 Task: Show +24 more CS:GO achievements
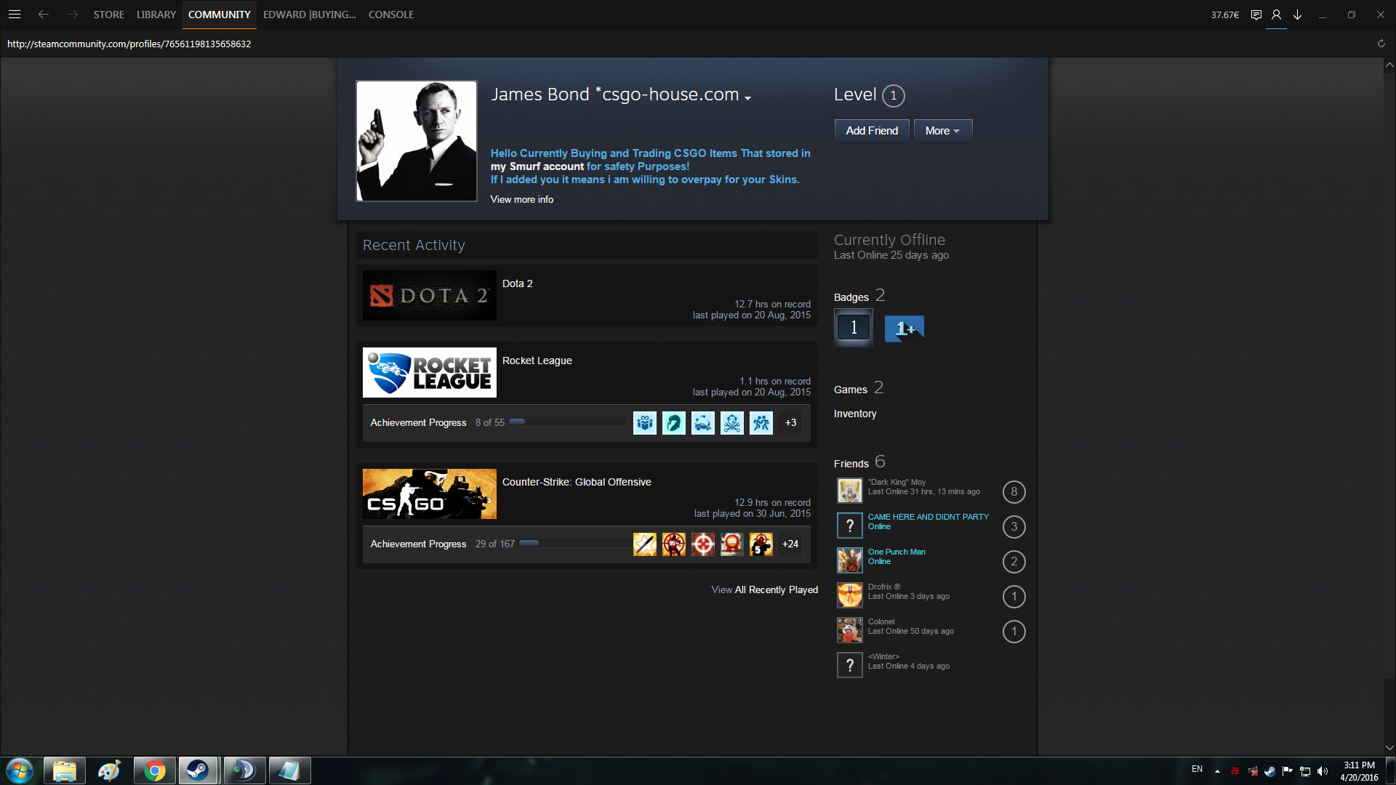pos(790,544)
